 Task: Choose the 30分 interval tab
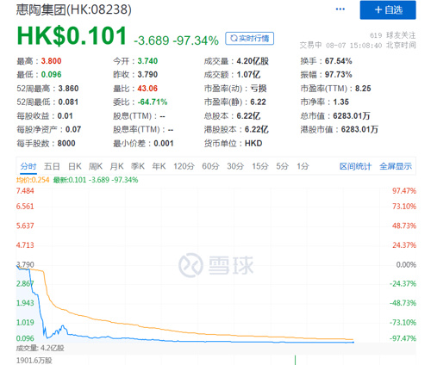pyautogui.click(x=235, y=166)
